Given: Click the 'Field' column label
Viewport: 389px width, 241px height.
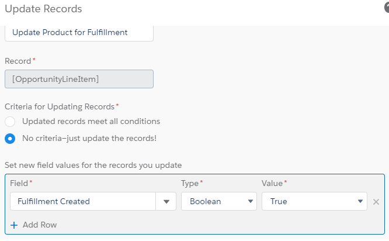Looking at the screenshot, I should click(19, 183).
